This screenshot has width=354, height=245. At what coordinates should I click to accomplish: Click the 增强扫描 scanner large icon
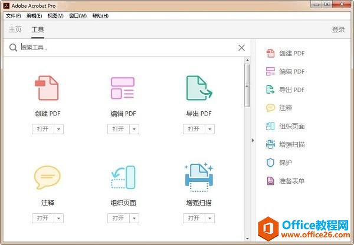tap(199, 177)
